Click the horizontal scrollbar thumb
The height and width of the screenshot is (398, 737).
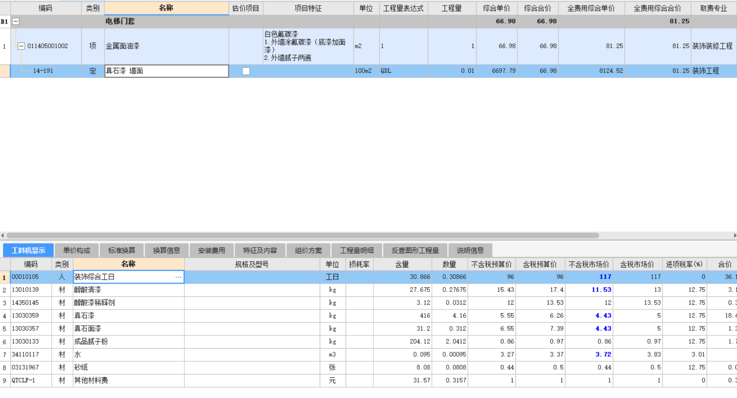coord(303,236)
